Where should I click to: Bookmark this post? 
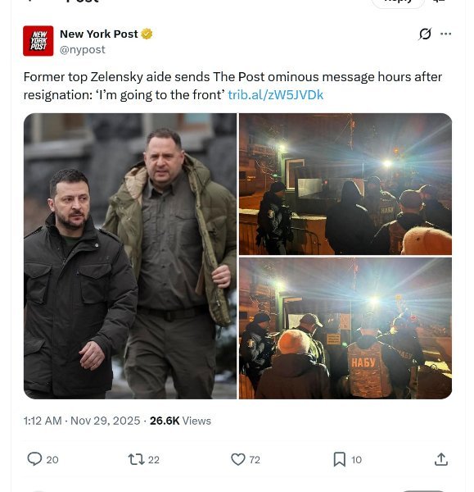pos(340,459)
